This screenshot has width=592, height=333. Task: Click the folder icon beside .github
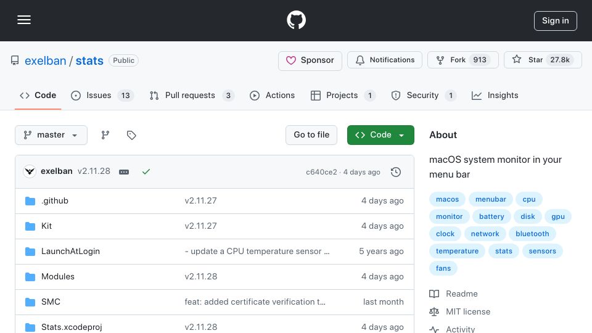(30, 201)
